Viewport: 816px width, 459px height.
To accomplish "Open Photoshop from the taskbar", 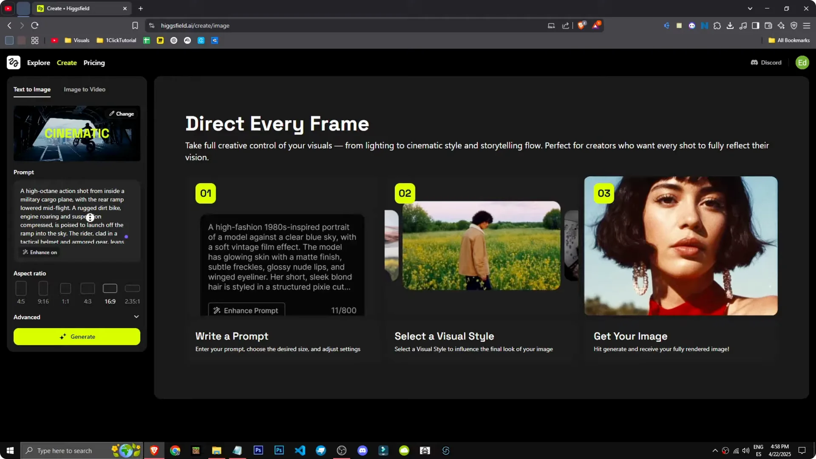I will [x=258, y=450].
